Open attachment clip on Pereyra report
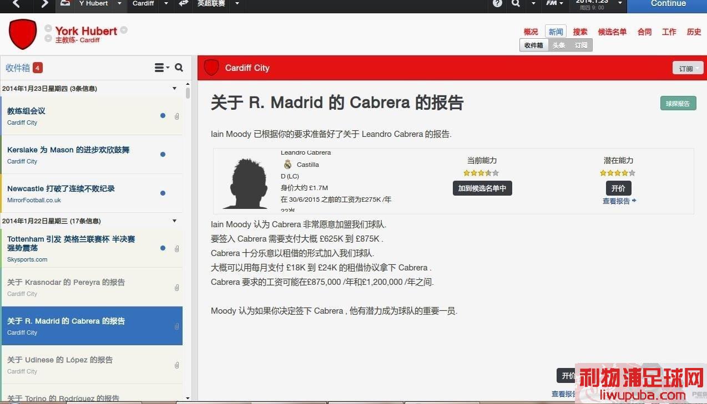Viewport: 707px width, 404px height. pyautogui.click(x=176, y=288)
